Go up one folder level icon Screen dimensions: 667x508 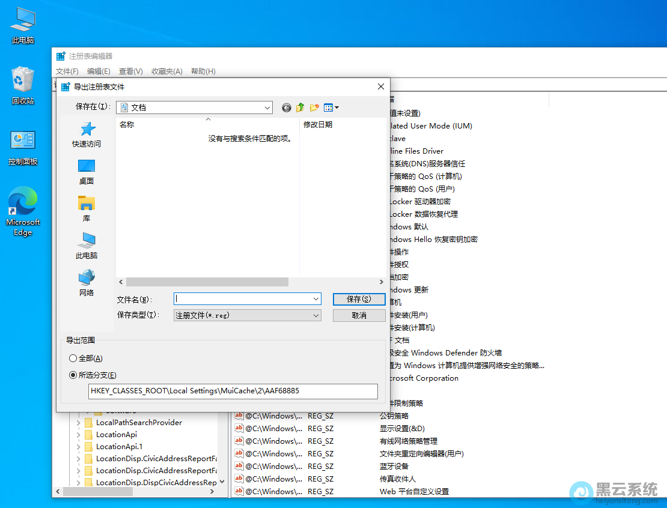tap(300, 107)
